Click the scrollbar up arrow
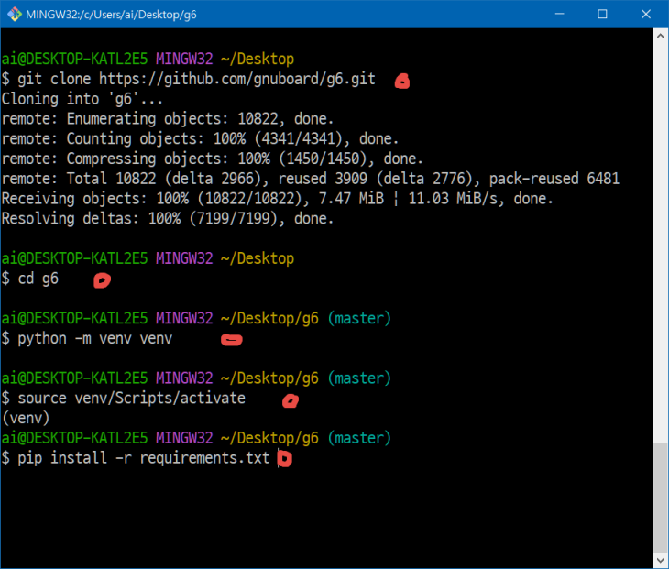Screen dimensions: 669x569 [661, 38]
